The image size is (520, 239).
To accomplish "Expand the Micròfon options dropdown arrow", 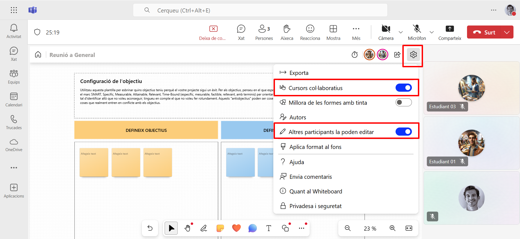I will click(x=431, y=32).
